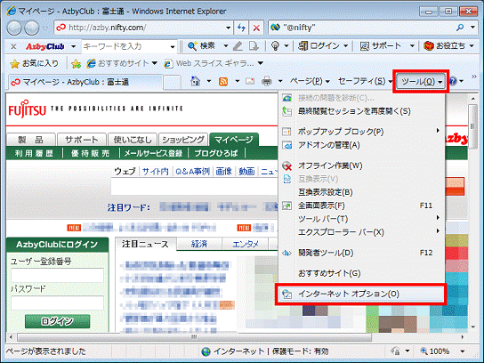
Task: Click the horizontal scrollbar thumb
Action: click(x=195, y=337)
